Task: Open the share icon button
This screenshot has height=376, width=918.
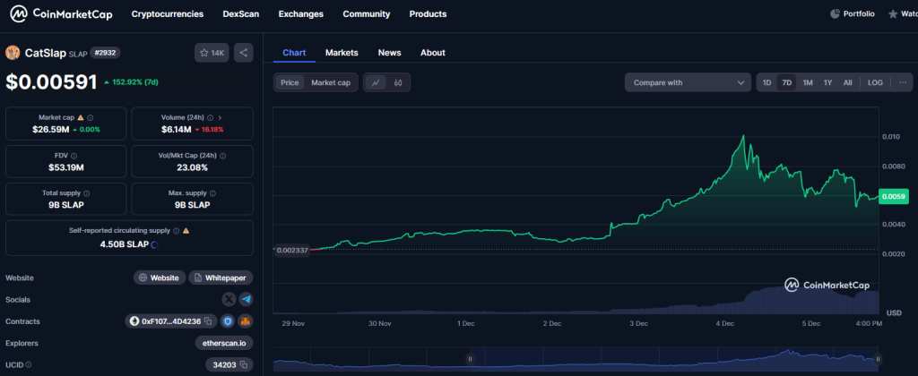Action: pos(244,53)
